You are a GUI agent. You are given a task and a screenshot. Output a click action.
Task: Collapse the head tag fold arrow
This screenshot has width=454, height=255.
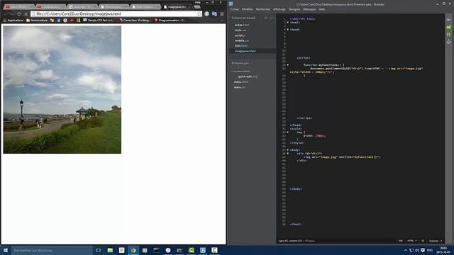[287, 30]
